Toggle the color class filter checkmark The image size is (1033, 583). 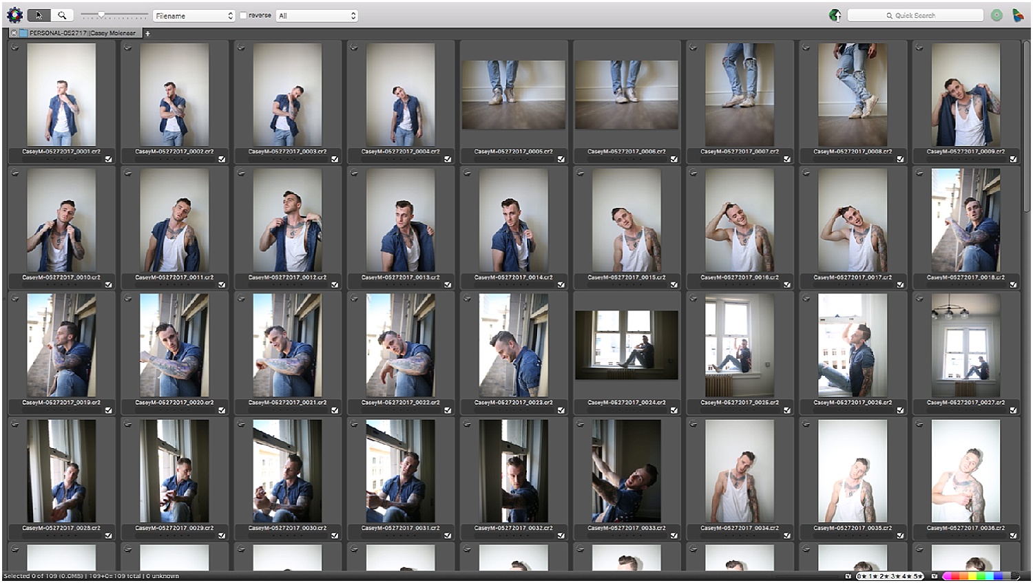[x=935, y=576]
